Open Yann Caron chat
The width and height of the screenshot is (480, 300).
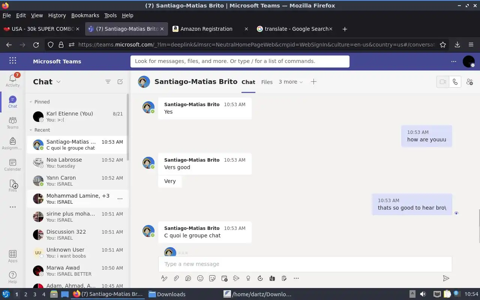coord(77,181)
